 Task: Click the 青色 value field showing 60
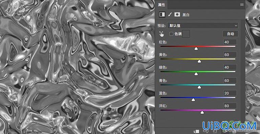[x=230, y=80]
